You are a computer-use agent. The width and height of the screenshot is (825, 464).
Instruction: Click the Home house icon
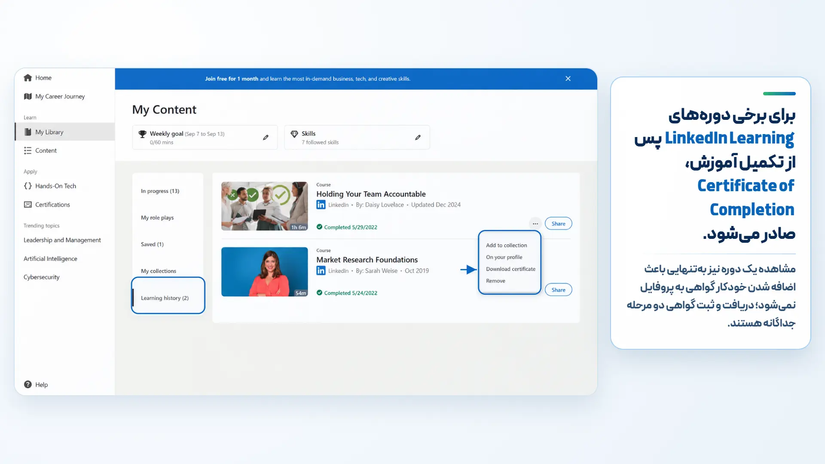pyautogui.click(x=28, y=78)
